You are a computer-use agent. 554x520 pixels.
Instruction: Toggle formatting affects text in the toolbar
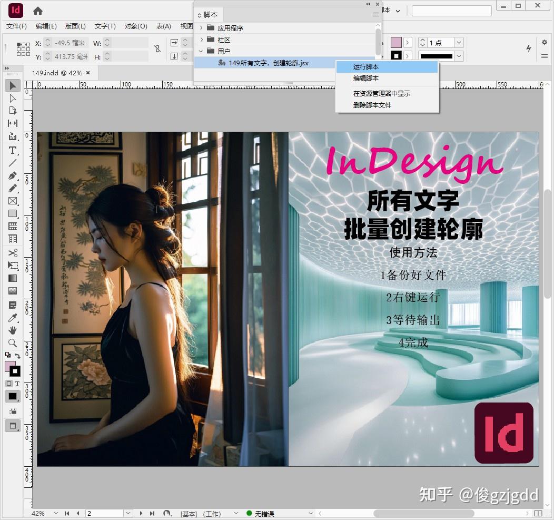pos(17,384)
